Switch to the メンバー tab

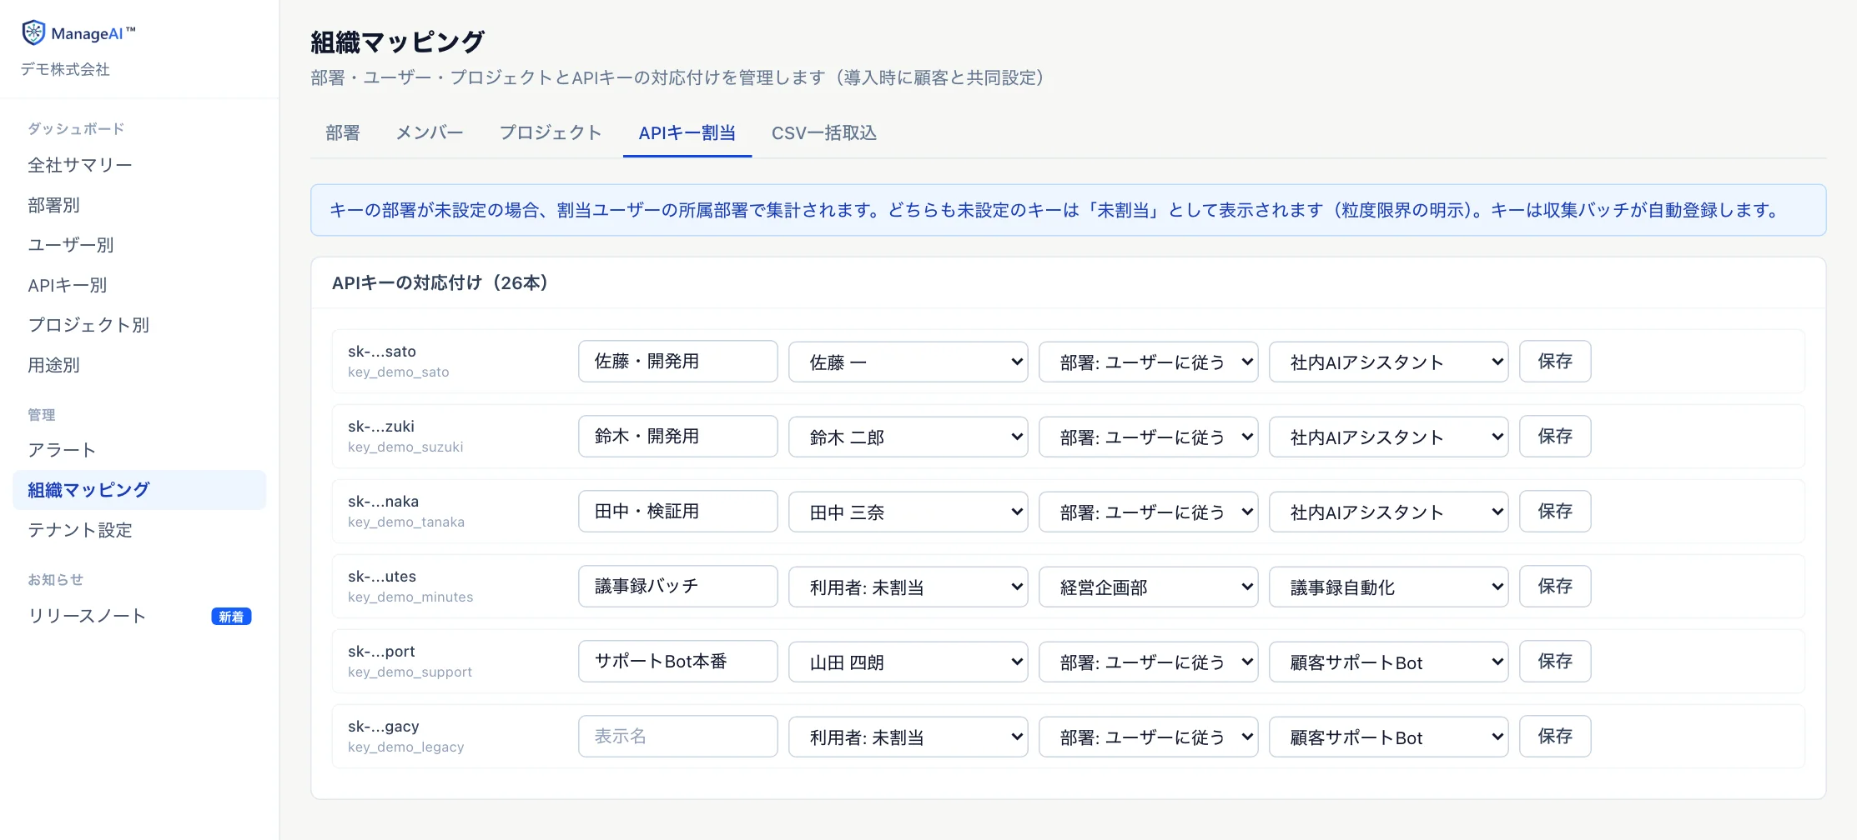[430, 133]
